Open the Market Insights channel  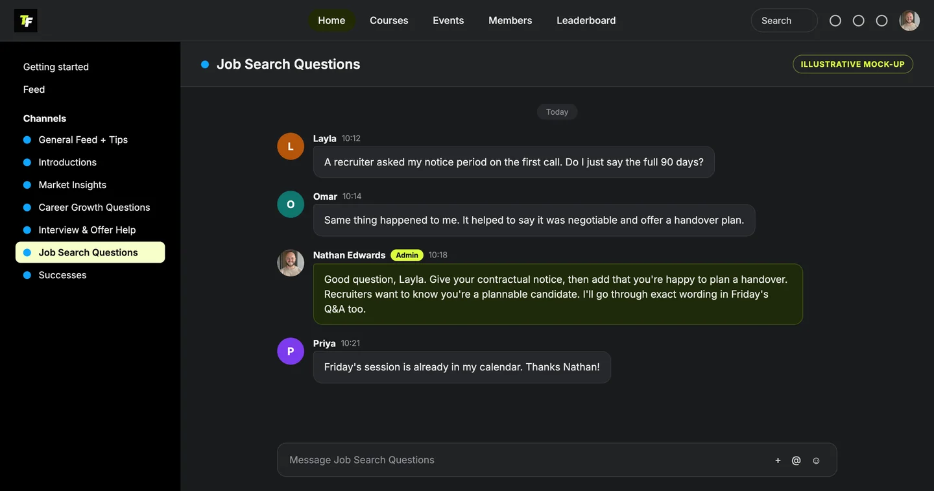click(x=90, y=185)
